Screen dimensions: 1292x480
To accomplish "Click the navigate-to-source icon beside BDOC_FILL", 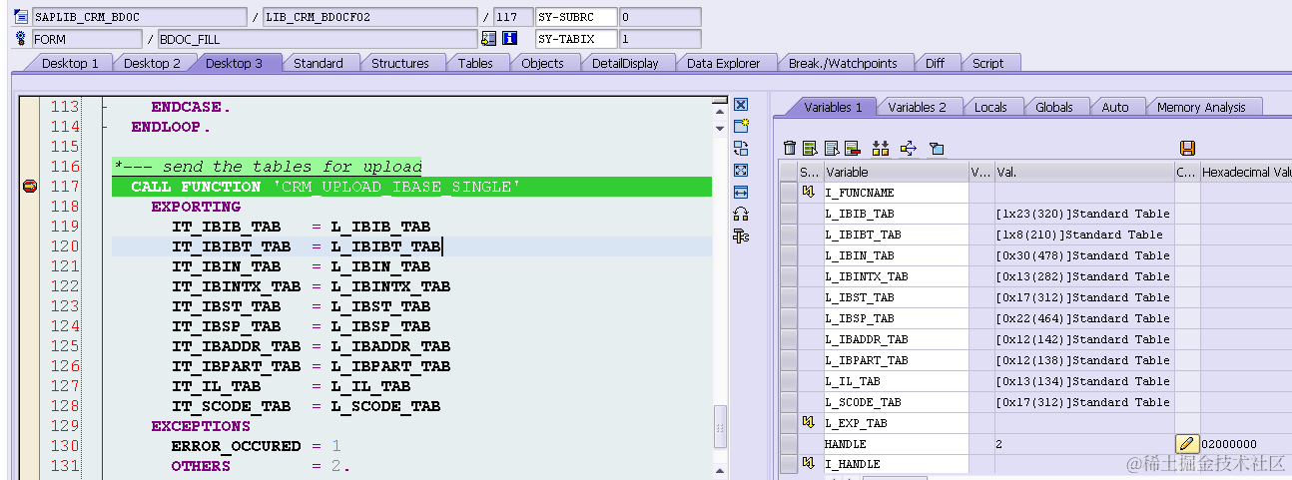I will [488, 39].
